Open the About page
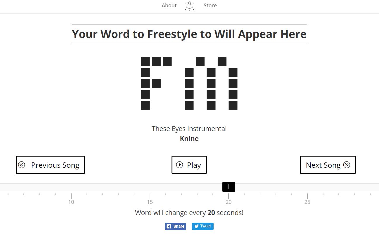 coord(169,6)
